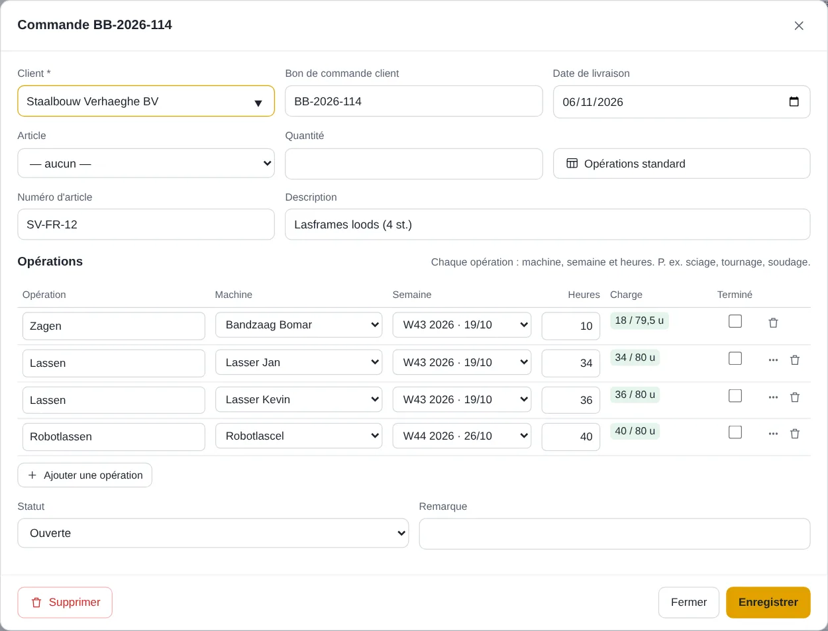Open the delivery date calendar picker
The height and width of the screenshot is (631, 828).
click(x=794, y=102)
